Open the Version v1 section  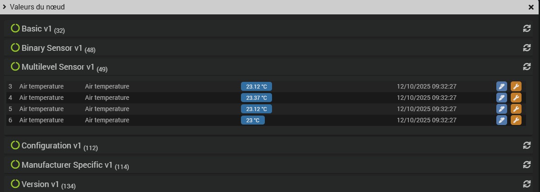coord(41,184)
